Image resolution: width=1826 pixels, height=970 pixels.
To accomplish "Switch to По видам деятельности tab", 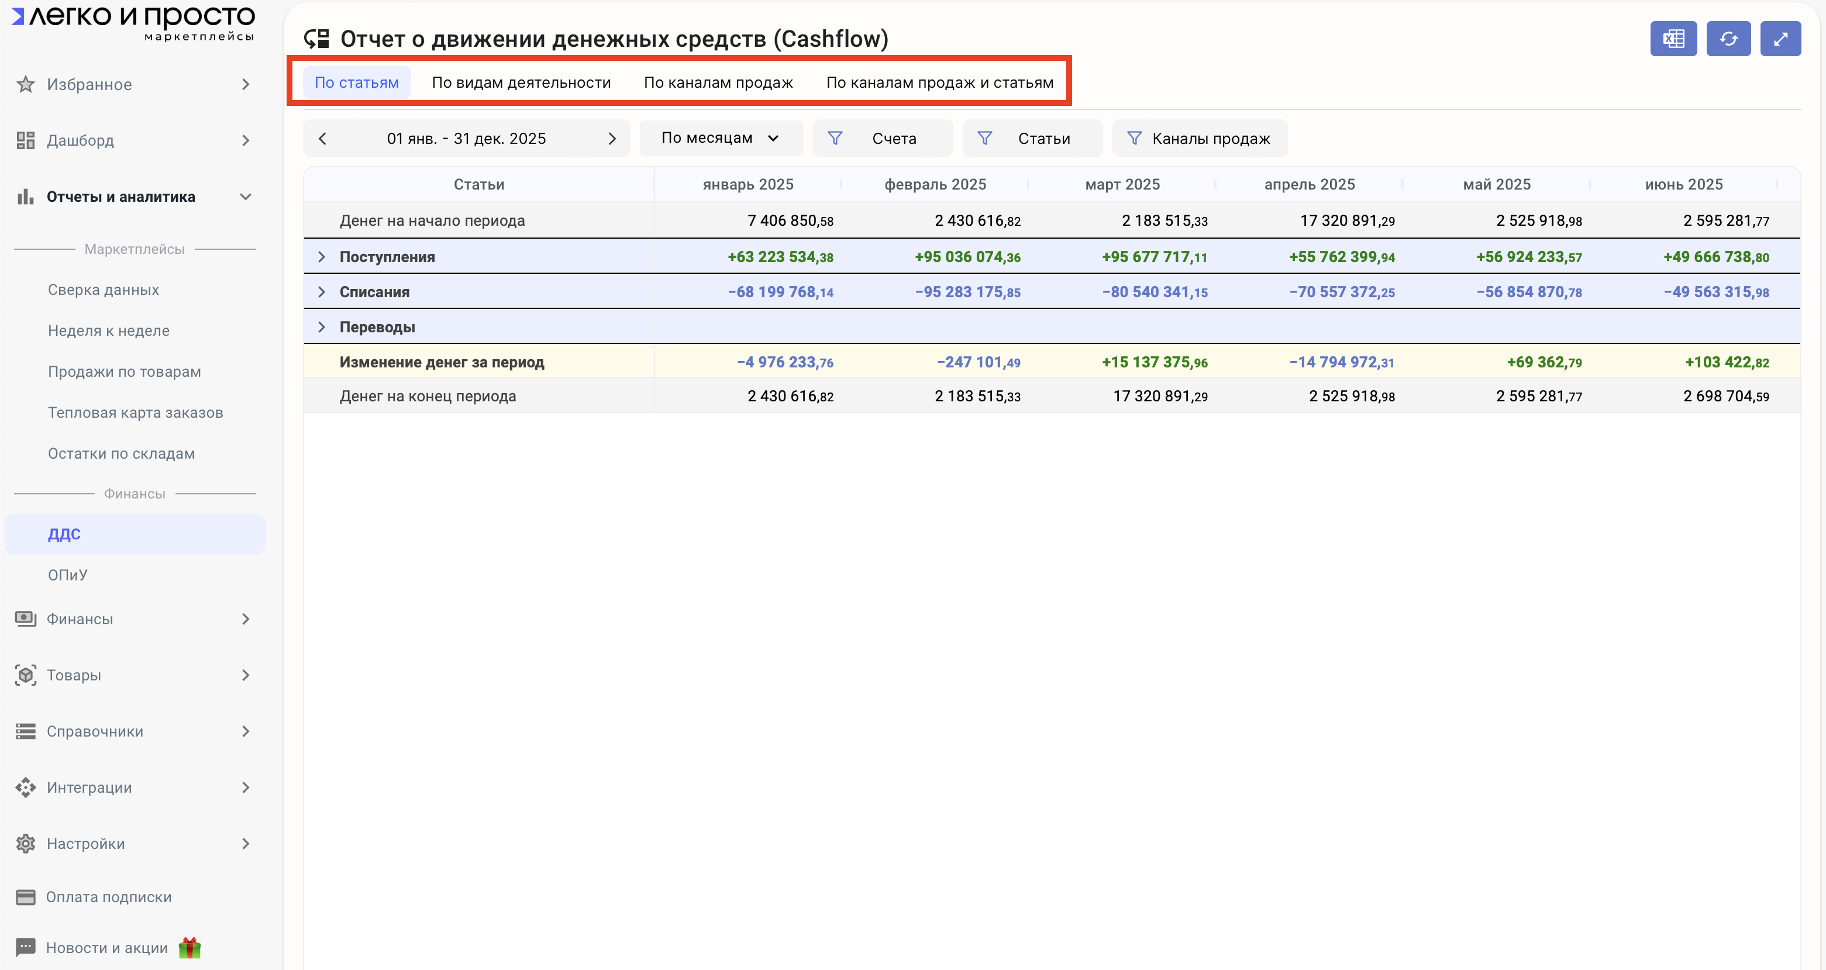I will [521, 82].
